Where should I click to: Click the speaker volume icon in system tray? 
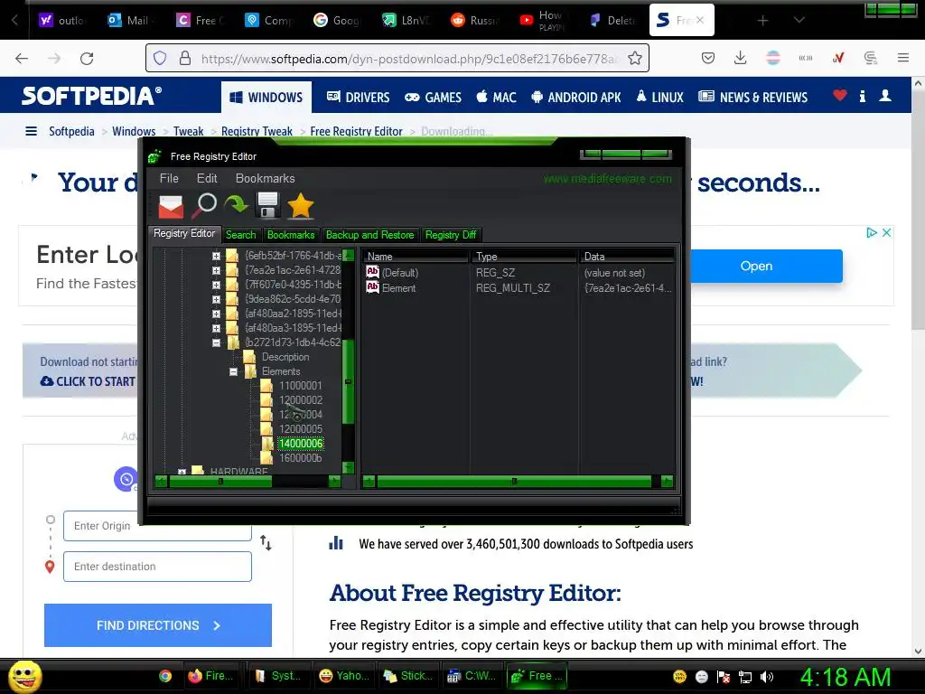tap(767, 676)
